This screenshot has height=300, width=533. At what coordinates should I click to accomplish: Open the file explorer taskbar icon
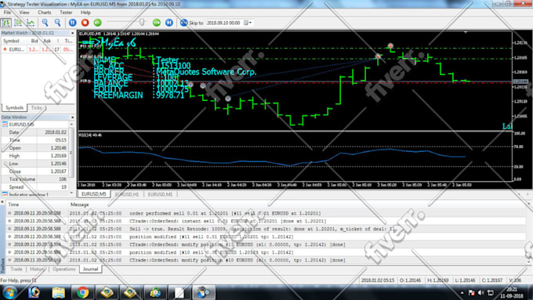58,292
